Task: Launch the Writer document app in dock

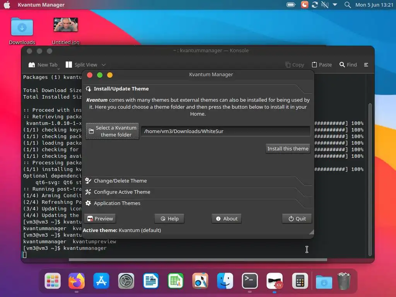Action: pyautogui.click(x=151, y=281)
